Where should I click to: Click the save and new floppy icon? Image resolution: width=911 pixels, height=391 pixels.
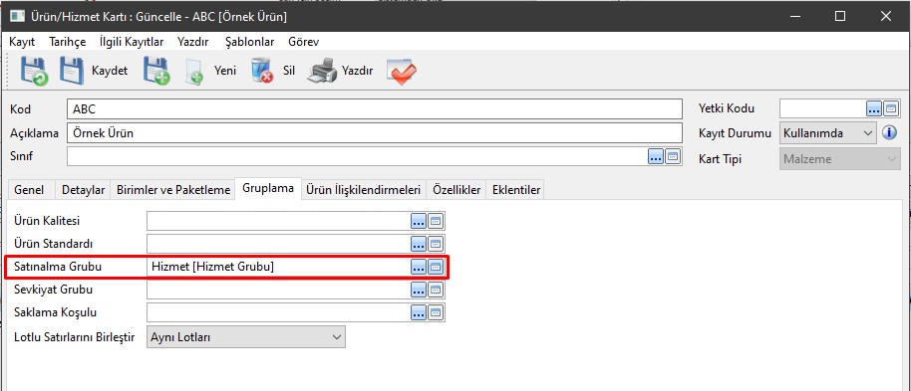pos(156,72)
